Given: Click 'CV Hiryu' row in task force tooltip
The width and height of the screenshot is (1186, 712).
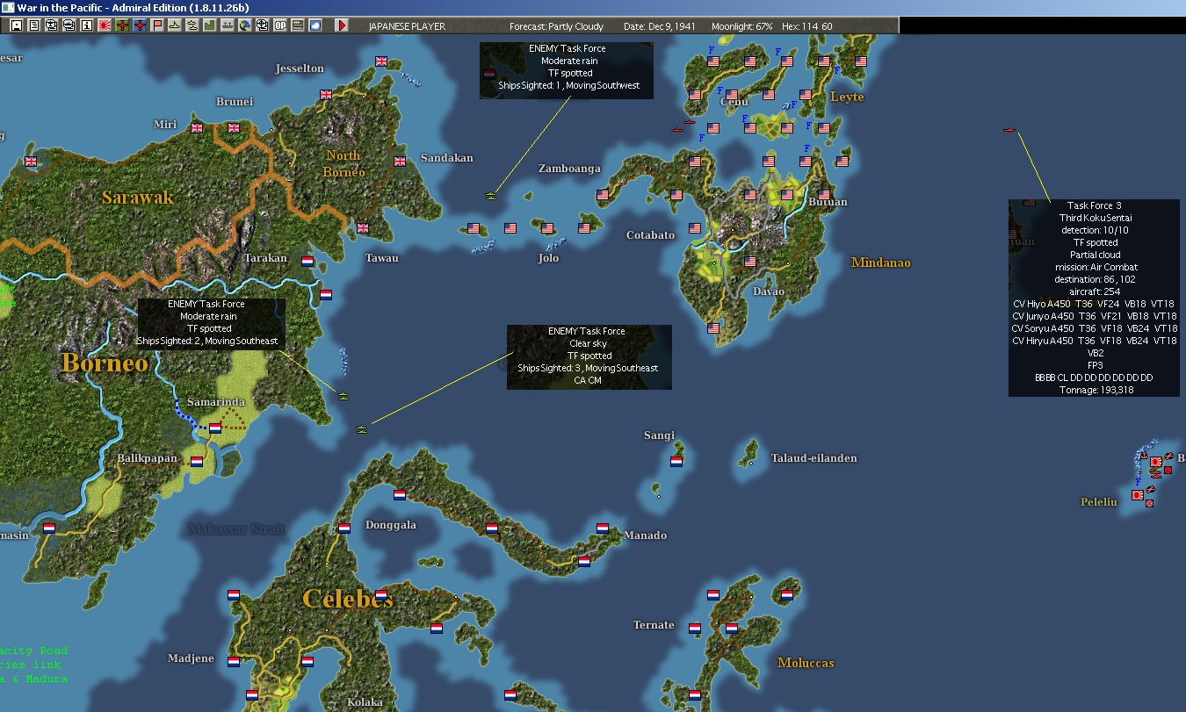Looking at the screenshot, I should [x=1094, y=341].
